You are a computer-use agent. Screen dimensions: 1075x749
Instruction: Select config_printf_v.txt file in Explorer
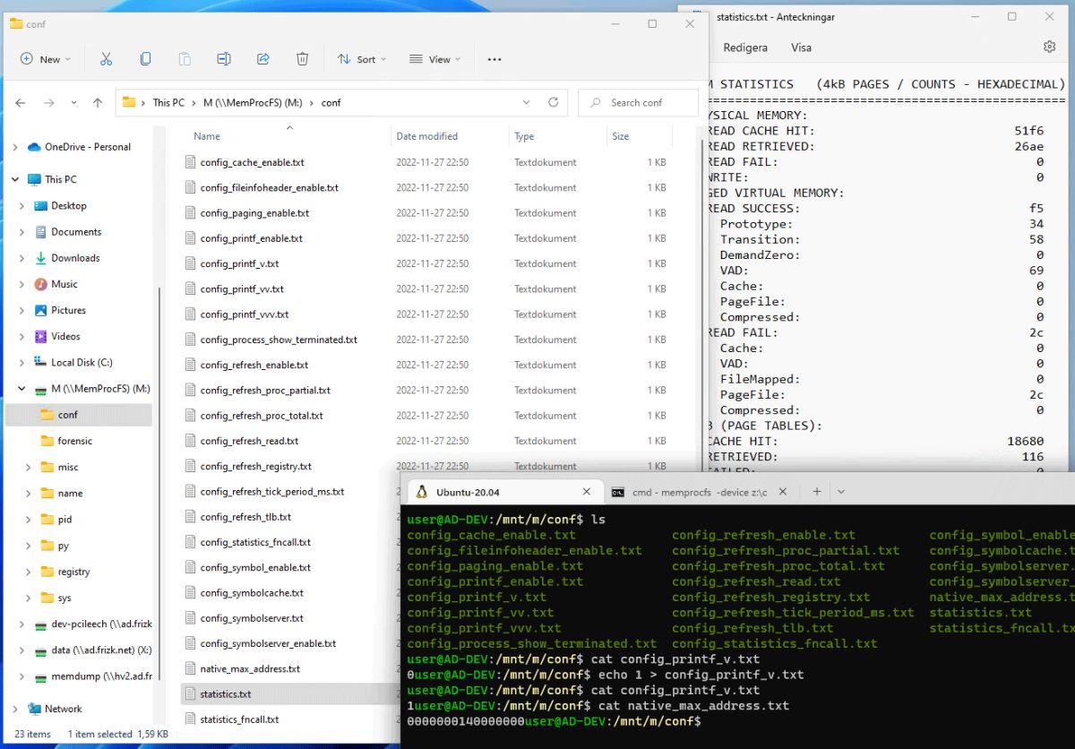coord(239,264)
